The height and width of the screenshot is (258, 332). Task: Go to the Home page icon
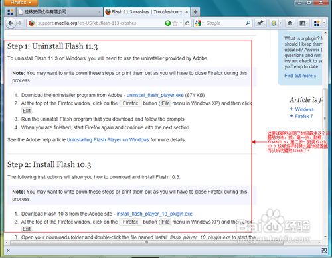point(290,23)
